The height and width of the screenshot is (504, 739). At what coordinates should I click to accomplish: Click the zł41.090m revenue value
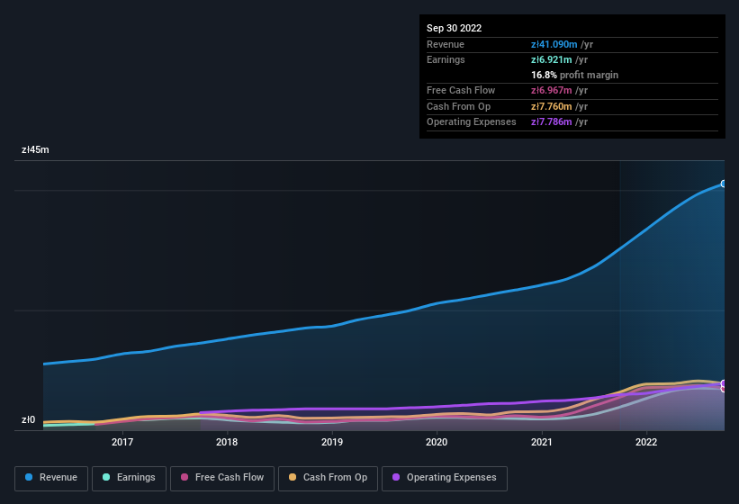(x=554, y=44)
